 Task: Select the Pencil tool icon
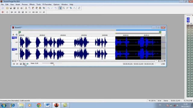(67, 8)
